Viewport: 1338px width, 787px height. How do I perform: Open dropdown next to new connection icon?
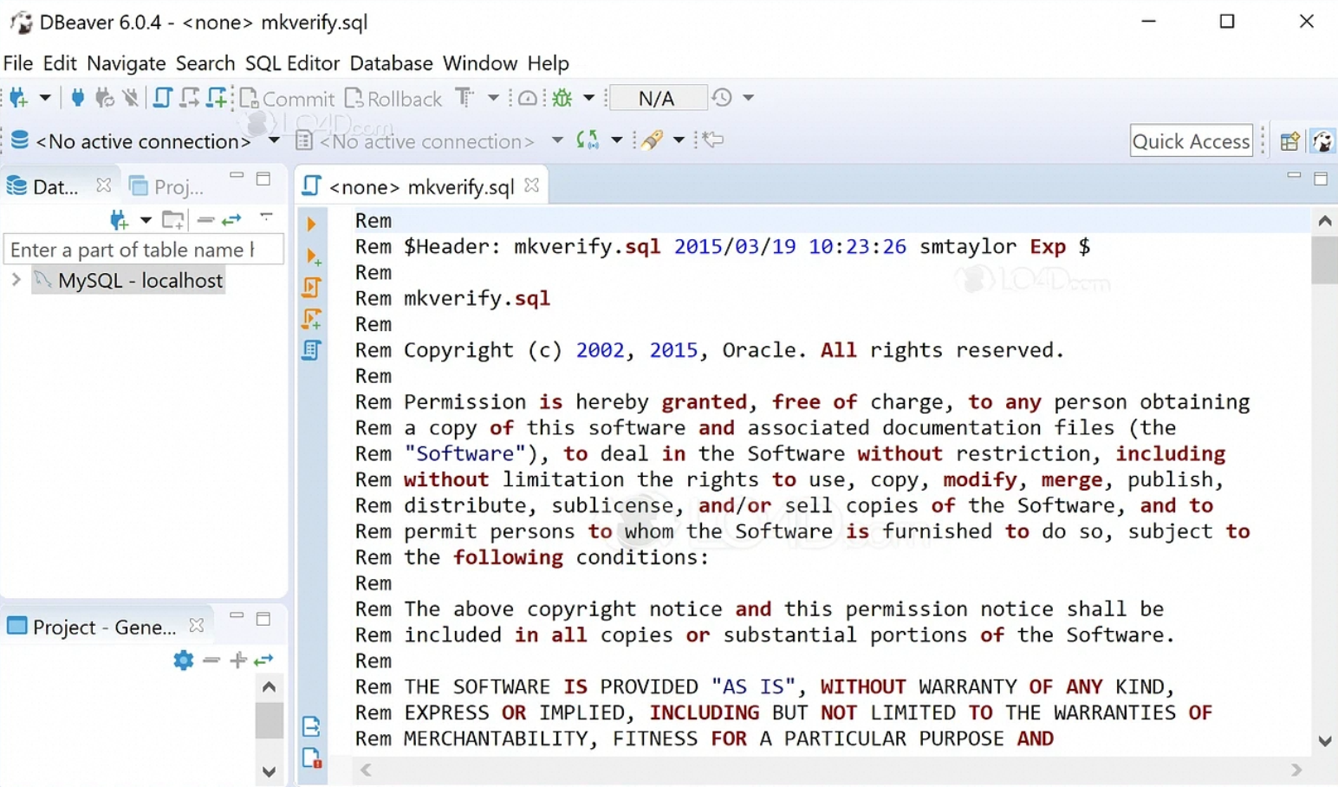[x=45, y=98]
